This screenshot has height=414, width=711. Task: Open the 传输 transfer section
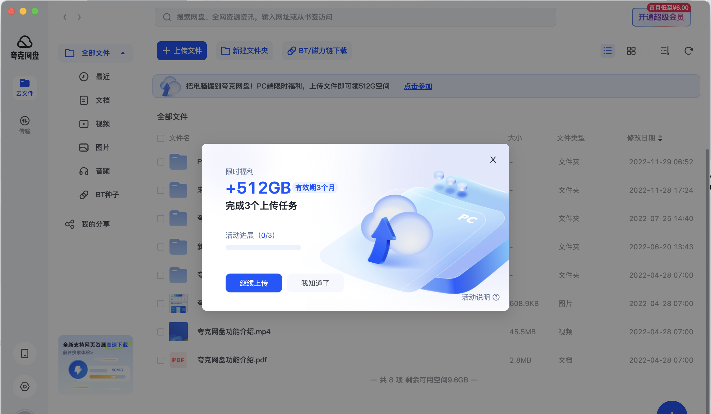tap(25, 125)
